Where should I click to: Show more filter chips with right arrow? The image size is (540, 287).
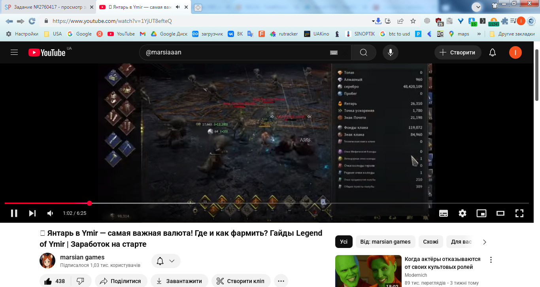[x=485, y=242]
